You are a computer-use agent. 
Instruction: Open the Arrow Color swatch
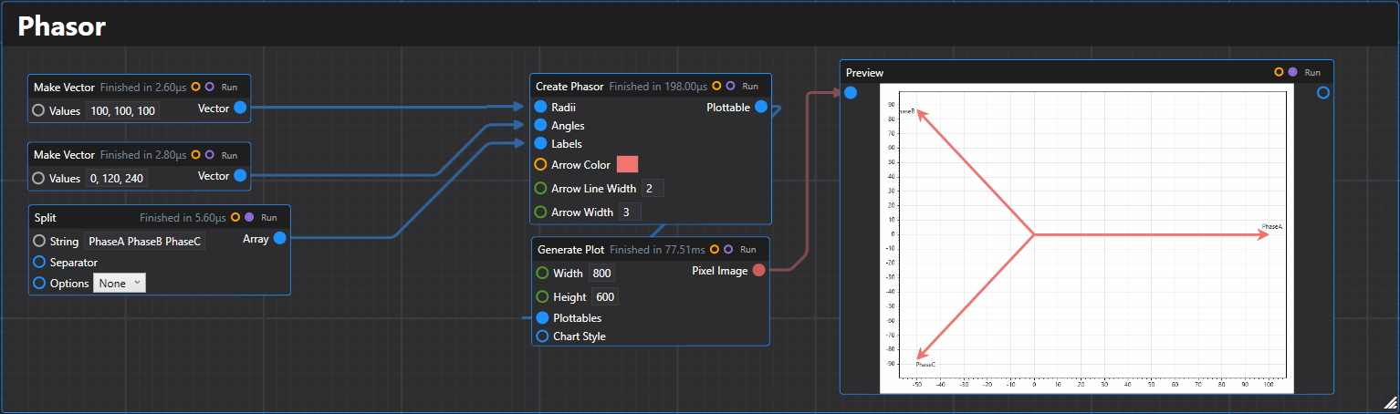point(628,165)
